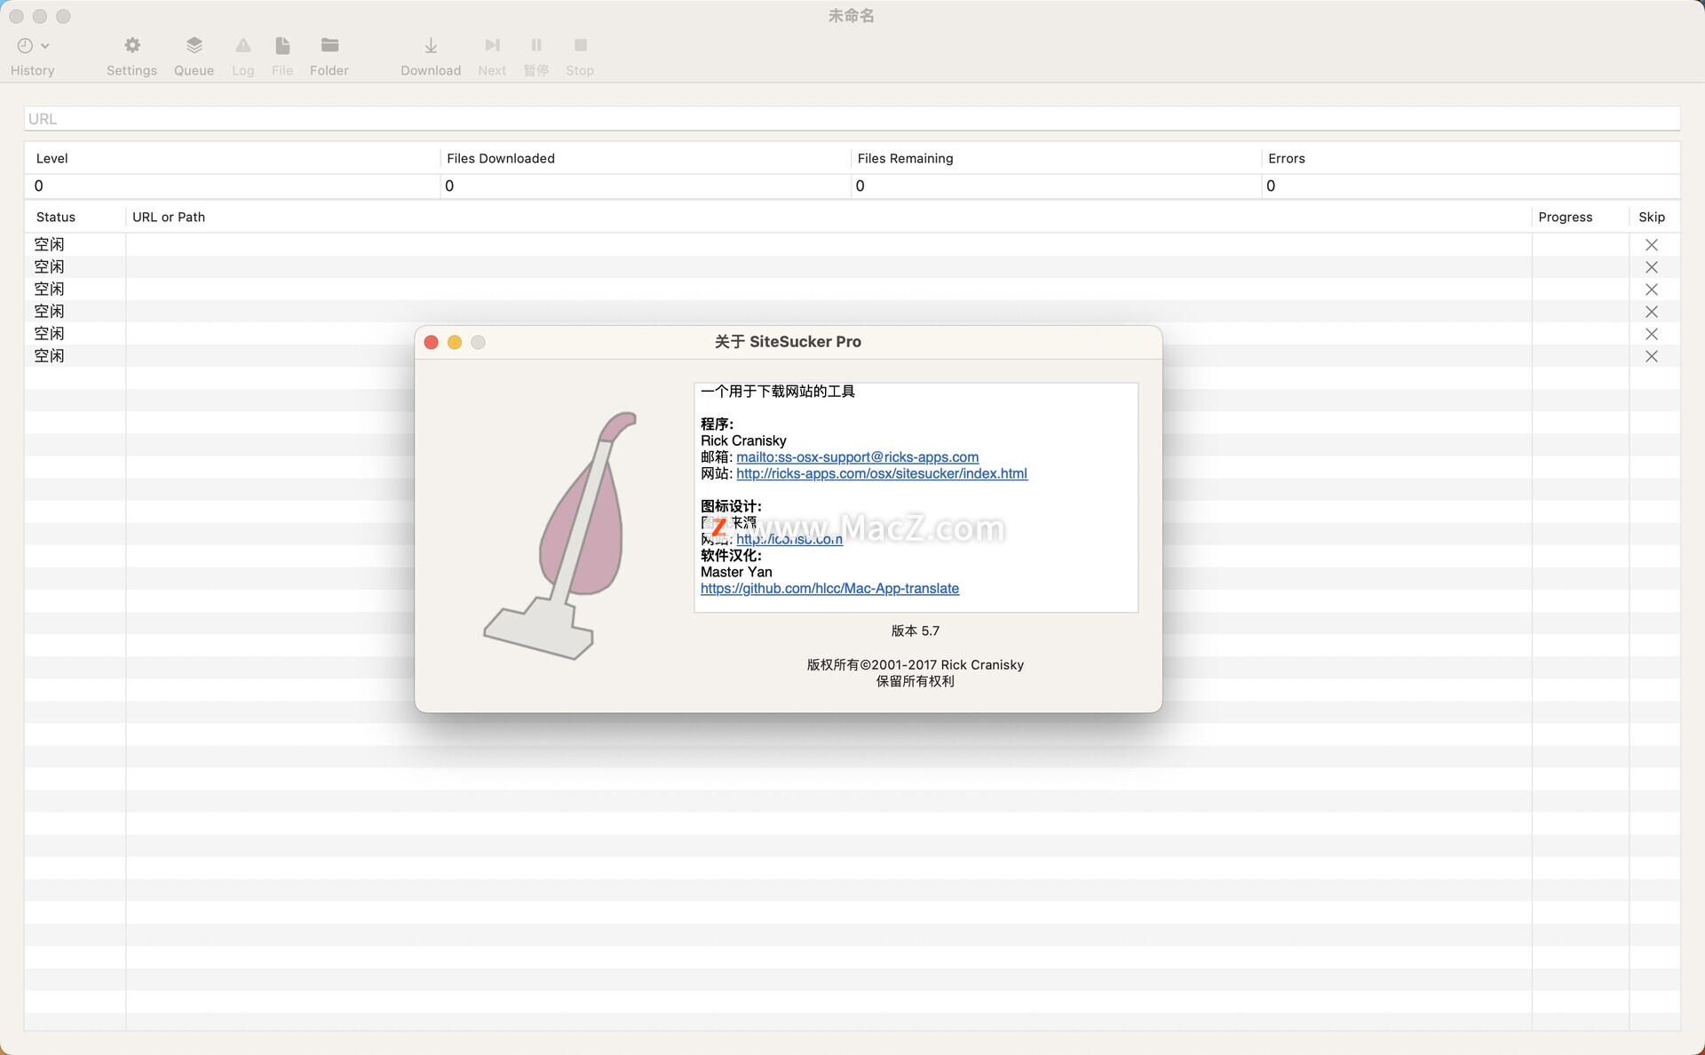Open the Queue stack icon
This screenshot has height=1055, width=1705.
point(194,45)
